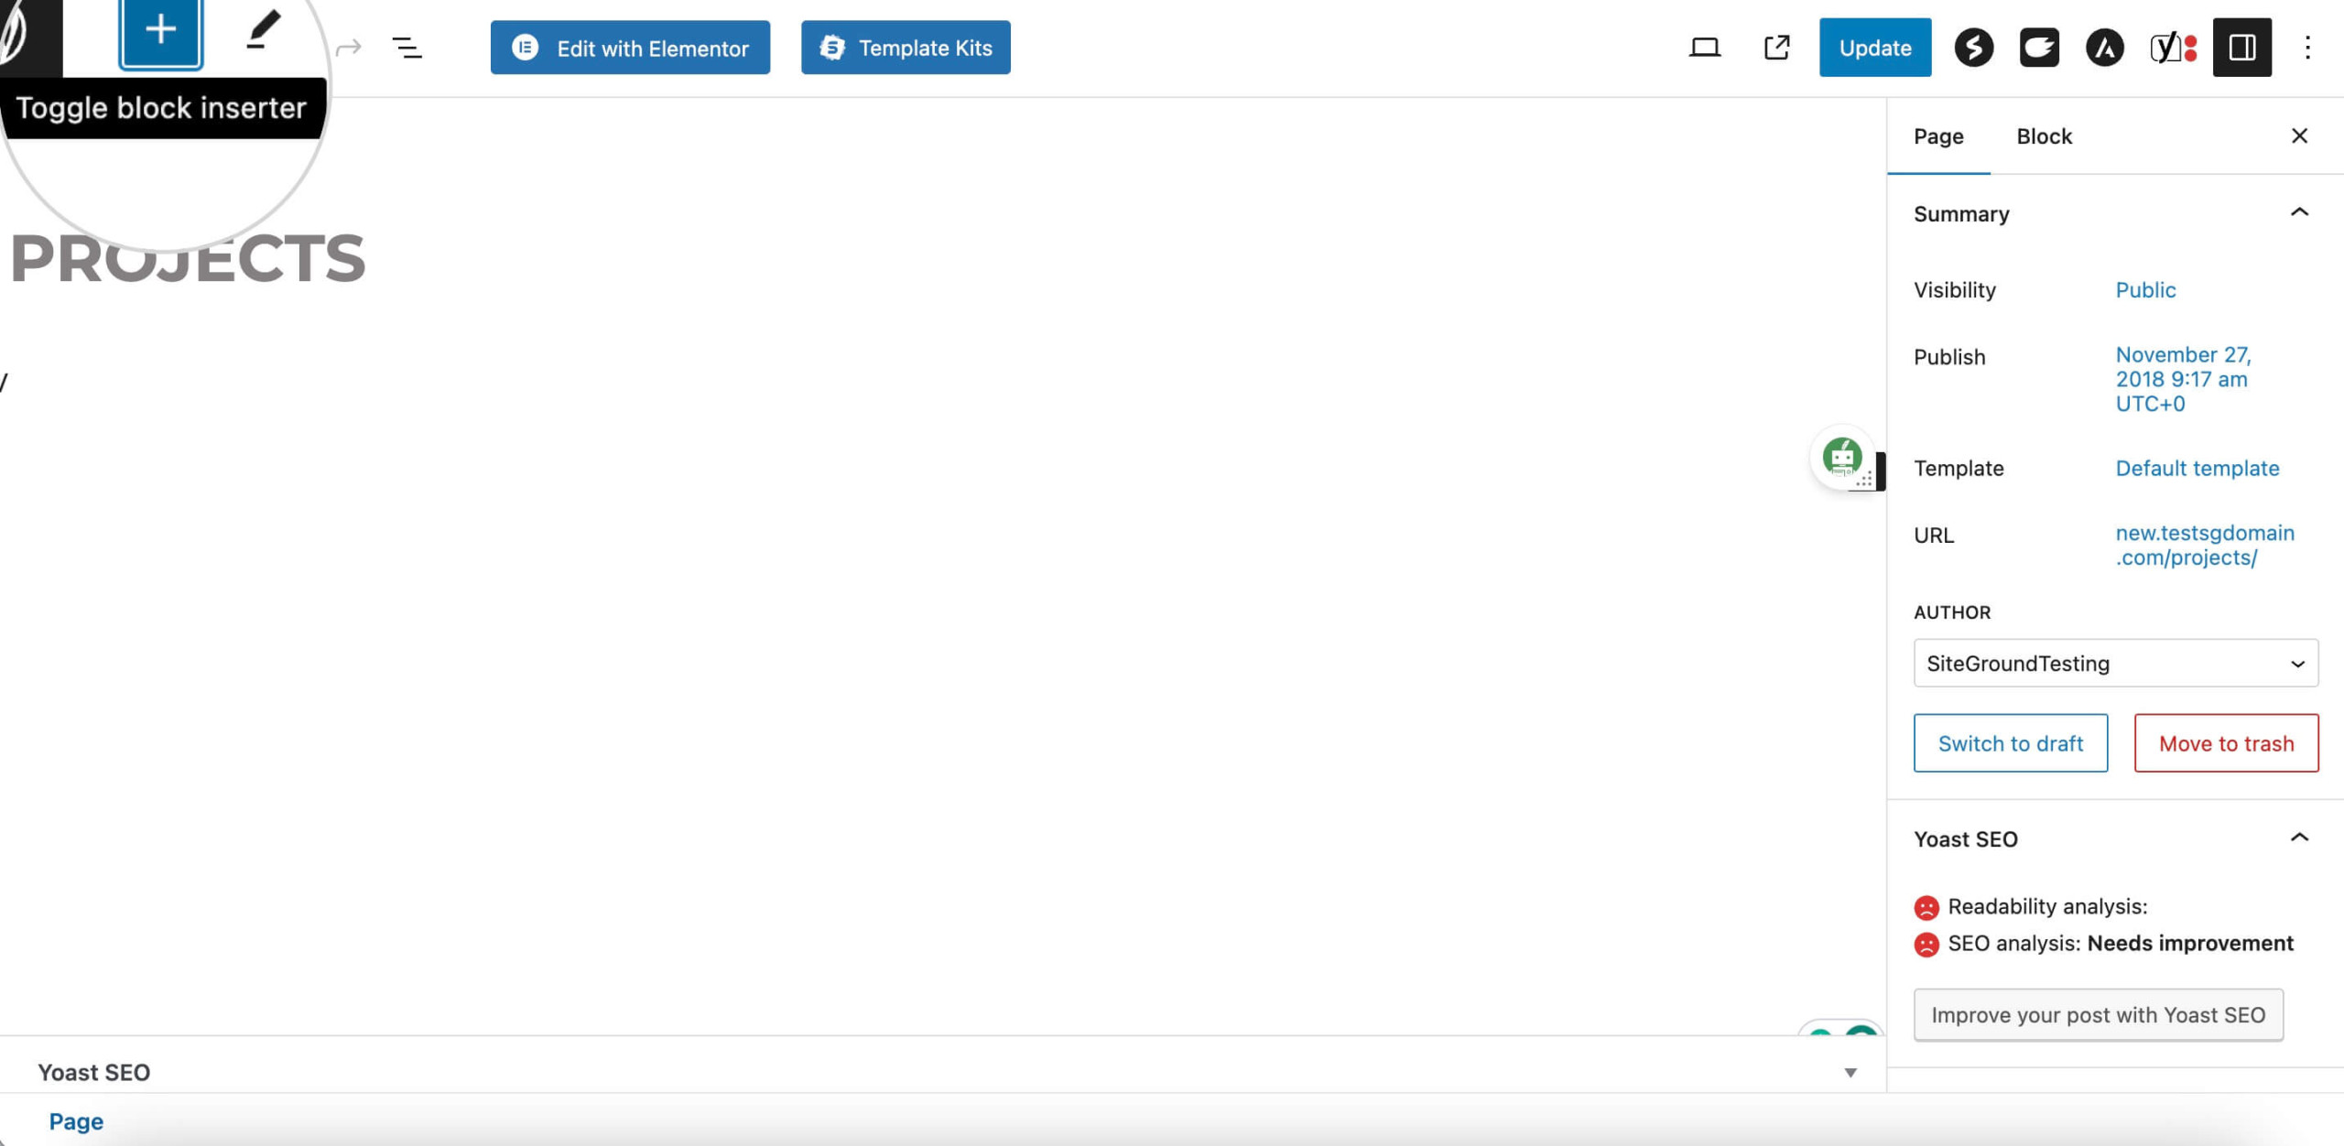Click the Page breadcrumb at bottom
Screen dimensions: 2344x1146
click(76, 1121)
